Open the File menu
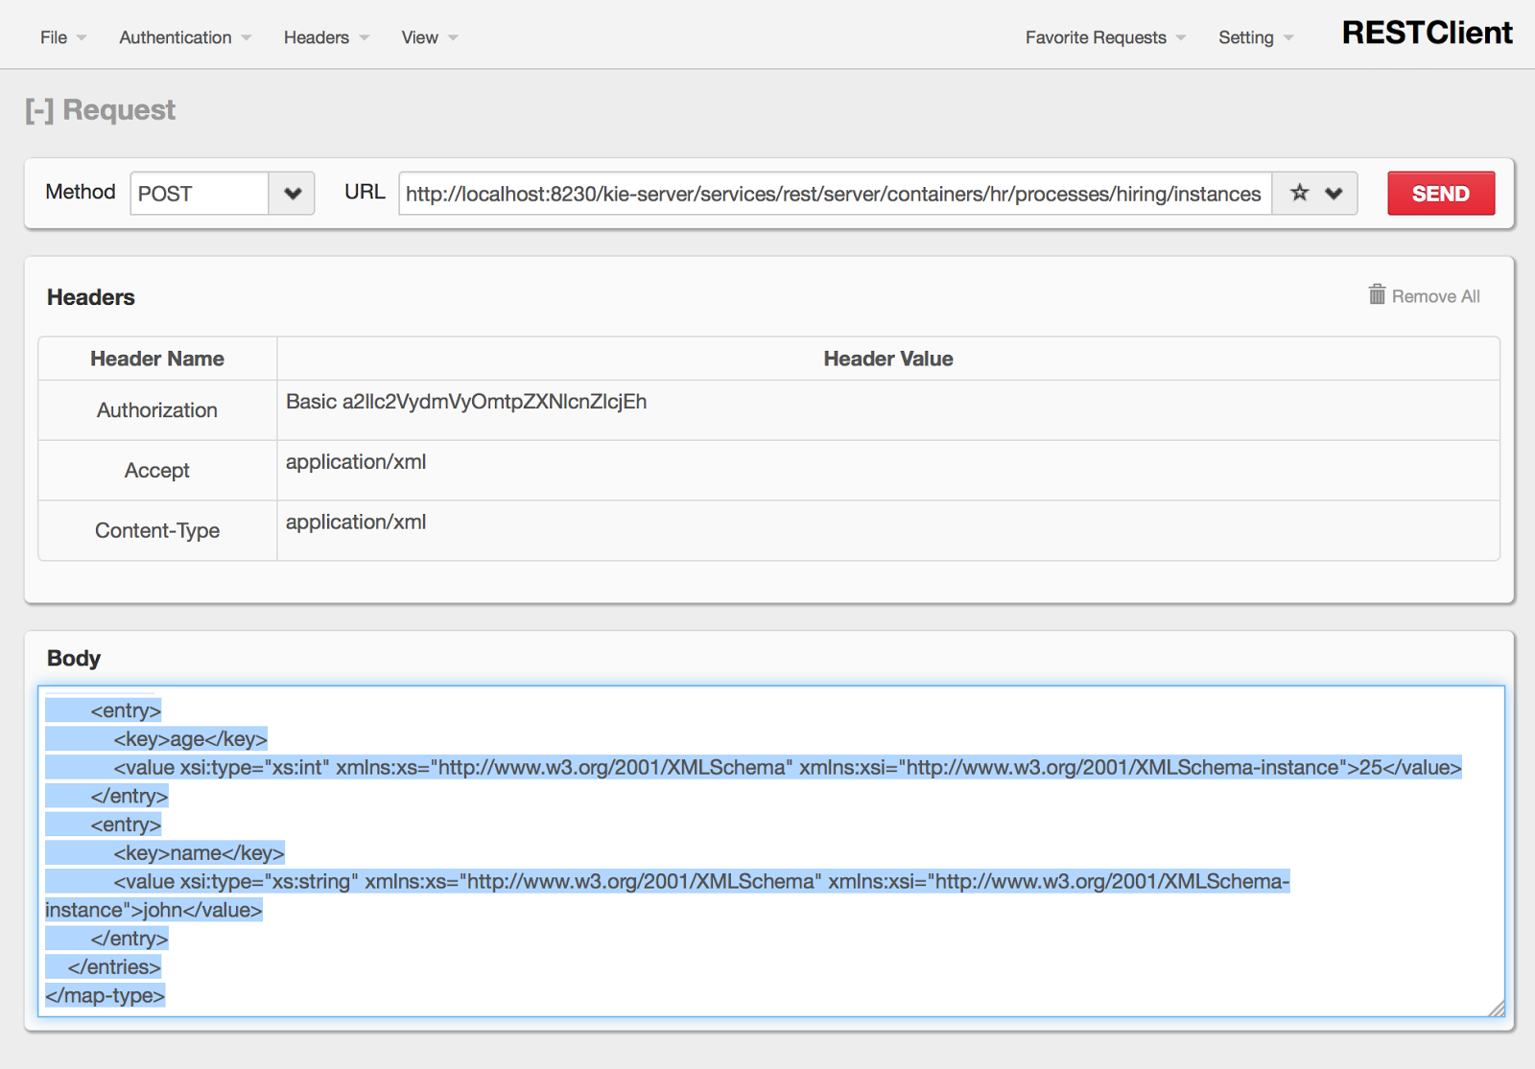The height and width of the screenshot is (1069, 1535). pyautogui.click(x=54, y=37)
